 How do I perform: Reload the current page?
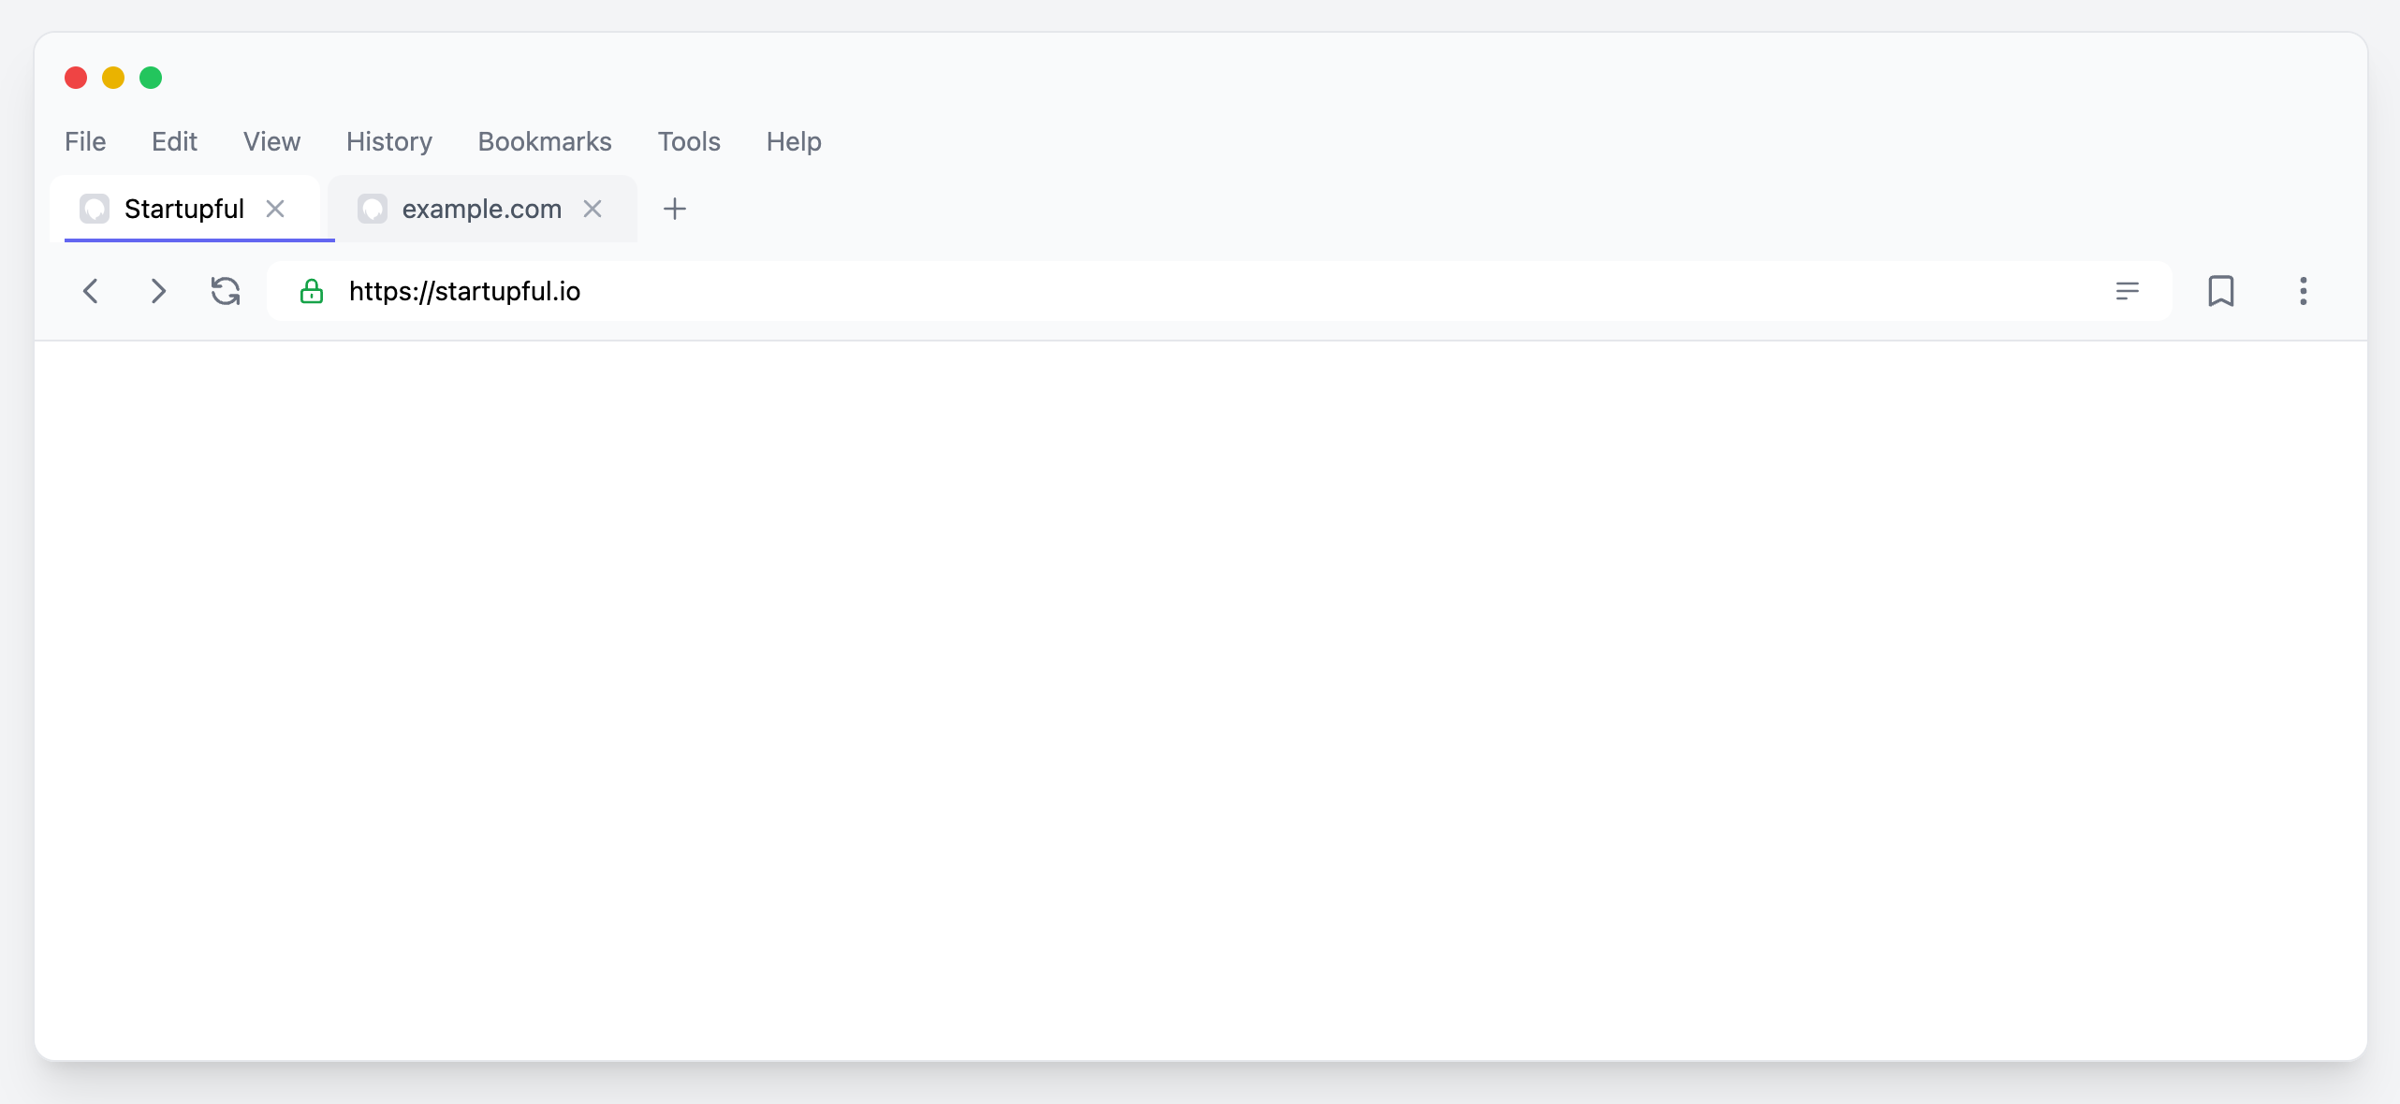click(x=226, y=291)
